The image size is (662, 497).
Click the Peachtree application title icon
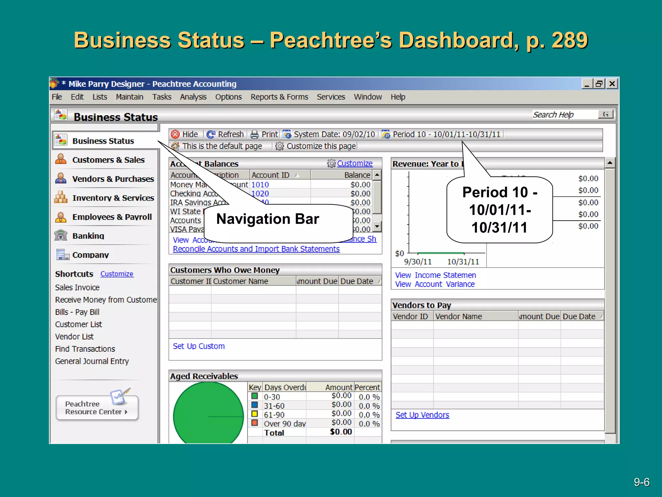click(x=54, y=83)
